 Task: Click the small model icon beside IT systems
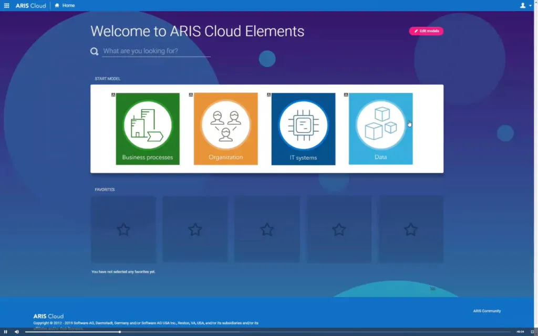[x=268, y=95]
